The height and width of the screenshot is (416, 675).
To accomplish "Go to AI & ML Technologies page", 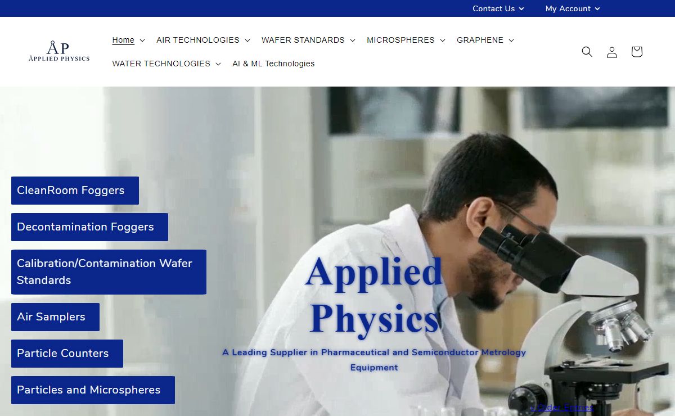I will (273, 64).
